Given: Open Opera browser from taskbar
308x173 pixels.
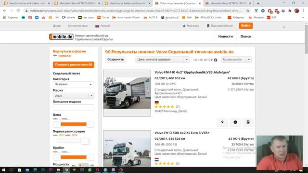Looking at the screenshot, I should (98, 170).
